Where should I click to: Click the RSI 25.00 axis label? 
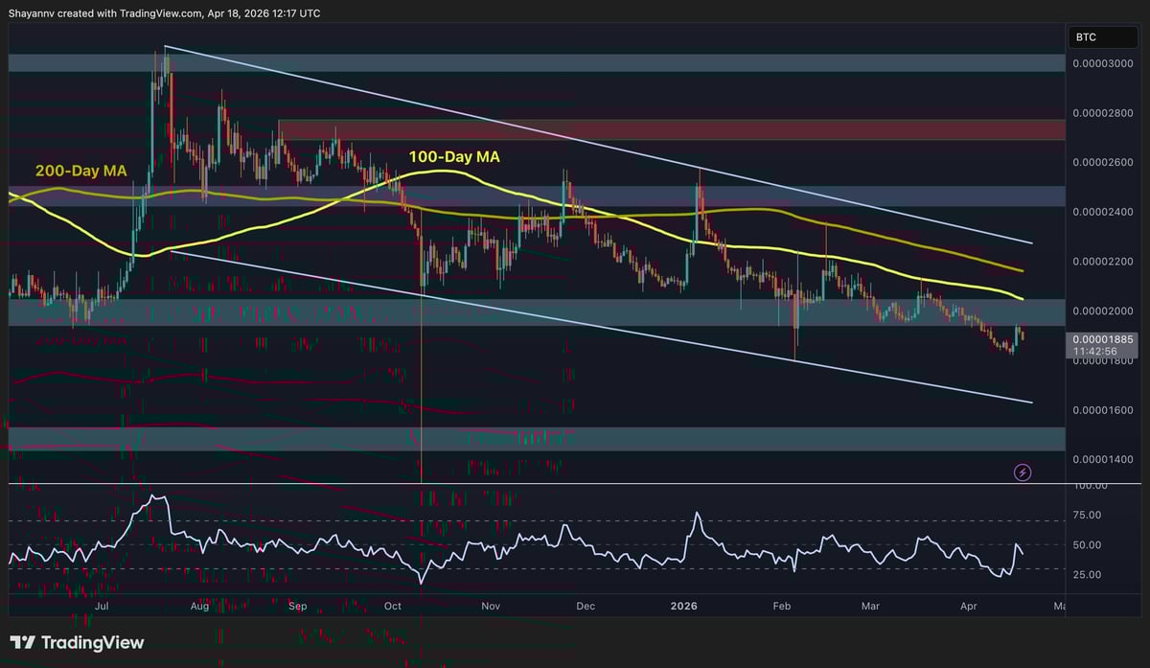pyautogui.click(x=1089, y=575)
